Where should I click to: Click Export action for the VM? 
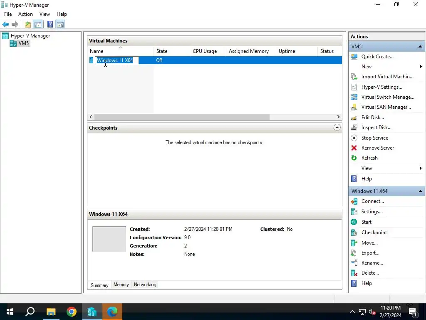click(x=370, y=253)
